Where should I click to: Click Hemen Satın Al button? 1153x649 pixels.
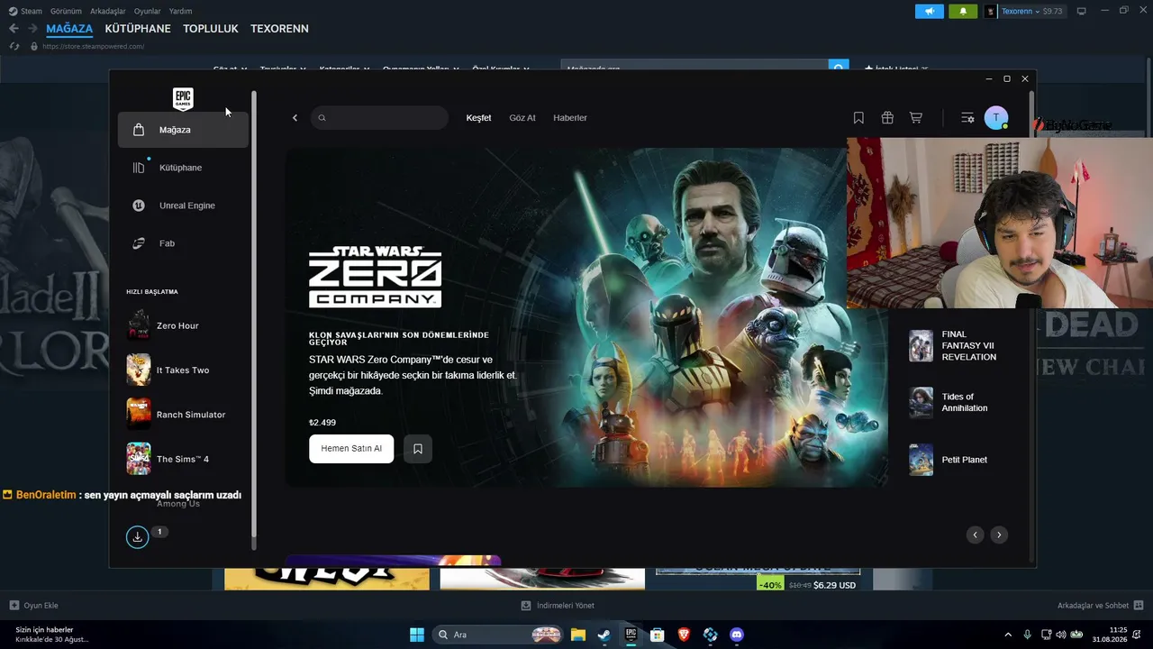pos(351,449)
